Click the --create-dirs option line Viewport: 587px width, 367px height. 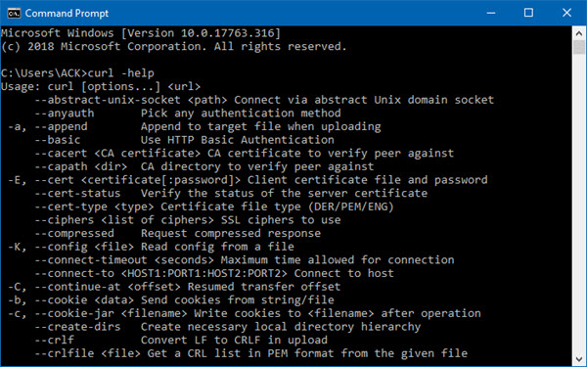228,327
